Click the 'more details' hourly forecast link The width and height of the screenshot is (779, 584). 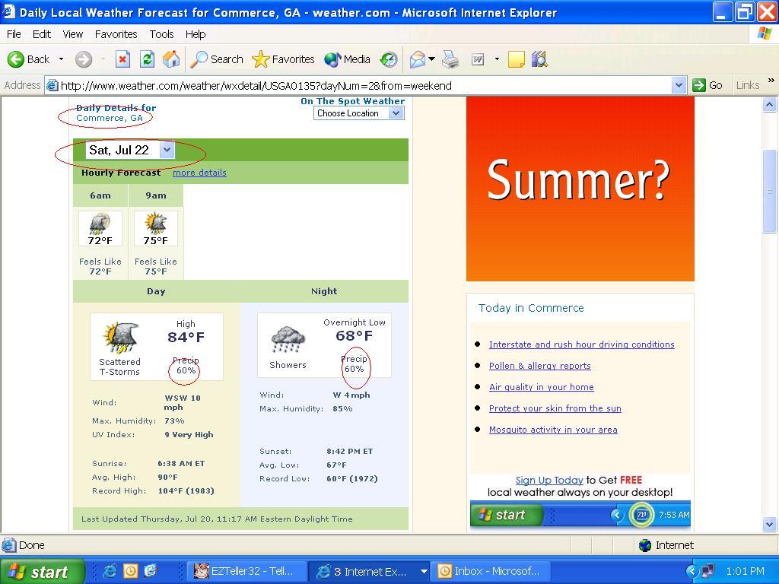199,173
